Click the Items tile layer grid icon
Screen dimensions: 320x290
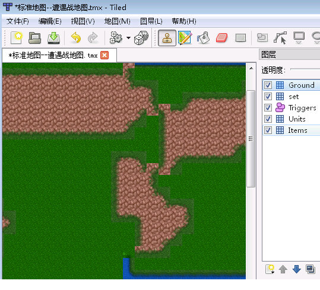pos(280,130)
